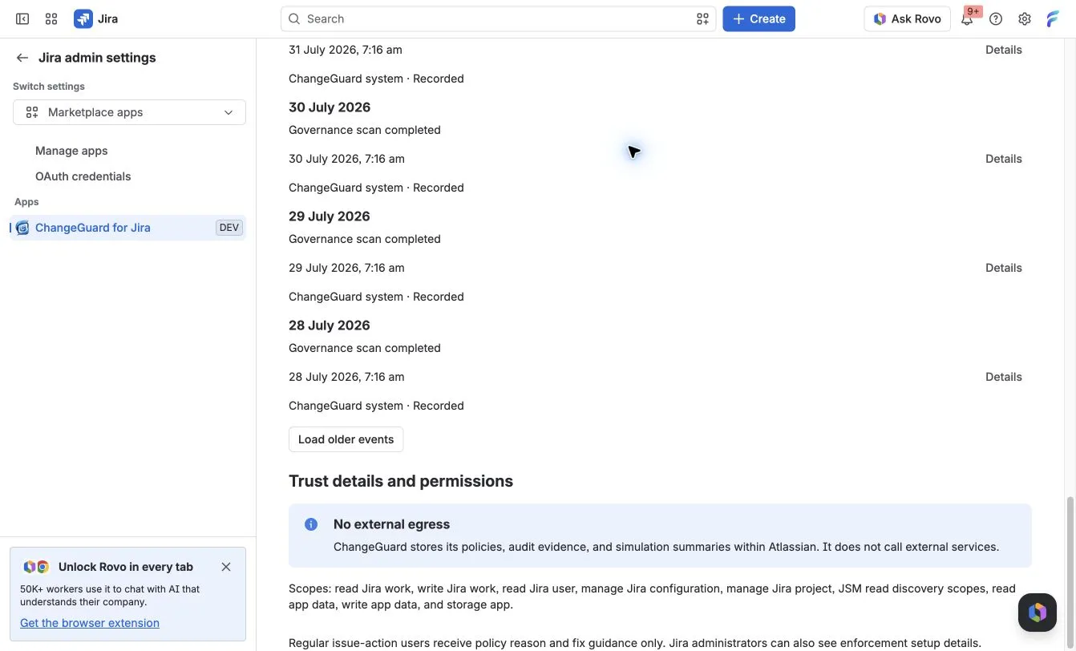The image size is (1076, 651).
Task: Open Manage apps
Action: coord(71,151)
